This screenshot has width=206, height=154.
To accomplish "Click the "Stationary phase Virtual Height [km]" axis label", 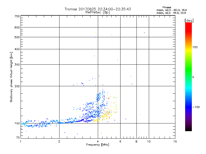I will click(x=11, y=77).
